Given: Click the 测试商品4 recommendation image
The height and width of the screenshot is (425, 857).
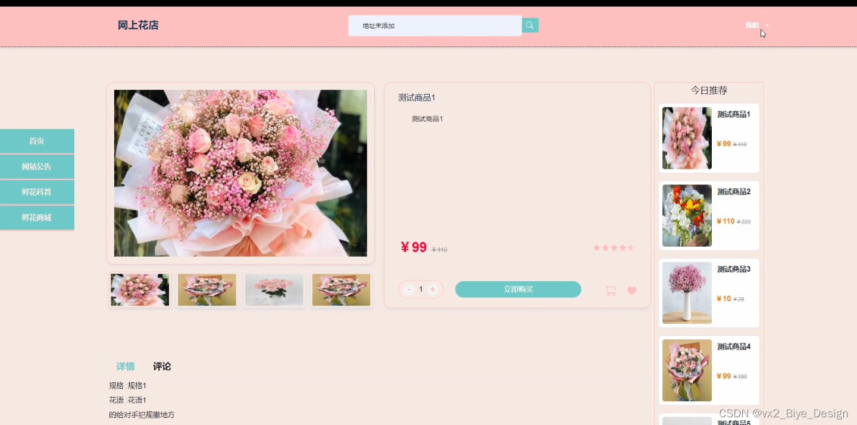Looking at the screenshot, I should click(687, 370).
